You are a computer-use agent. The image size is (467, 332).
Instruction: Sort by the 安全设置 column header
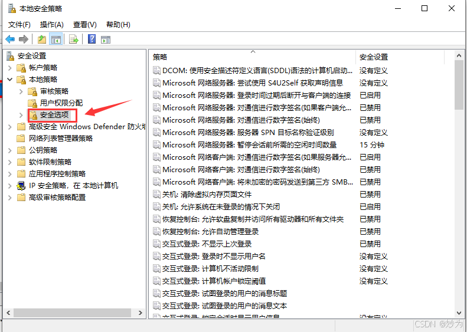pyautogui.click(x=400, y=57)
